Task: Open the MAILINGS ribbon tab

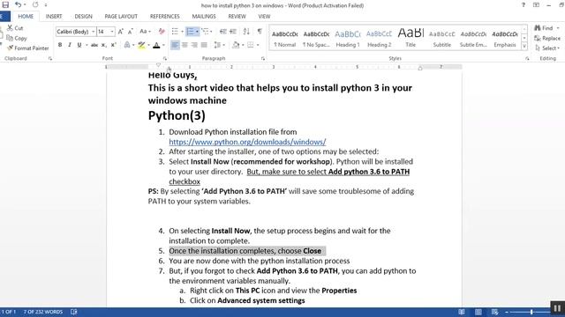Action: 204,17
